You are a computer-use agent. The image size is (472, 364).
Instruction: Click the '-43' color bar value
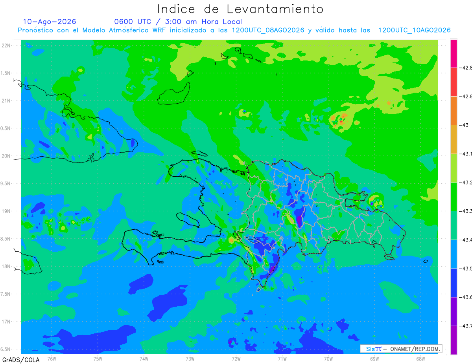coord(463,125)
